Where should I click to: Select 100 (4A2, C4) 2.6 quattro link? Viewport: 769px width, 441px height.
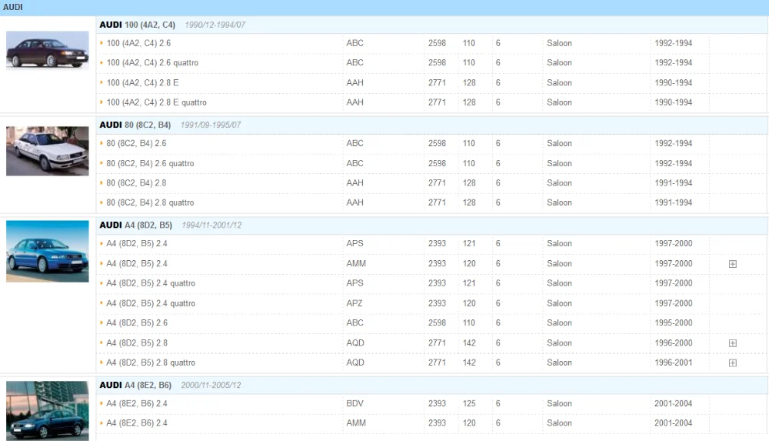coord(152,63)
